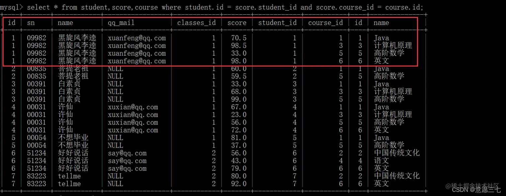This screenshot has height=196, width=506.
Task: Click tellme in the 92.0 score row
Action: [x=69, y=184]
